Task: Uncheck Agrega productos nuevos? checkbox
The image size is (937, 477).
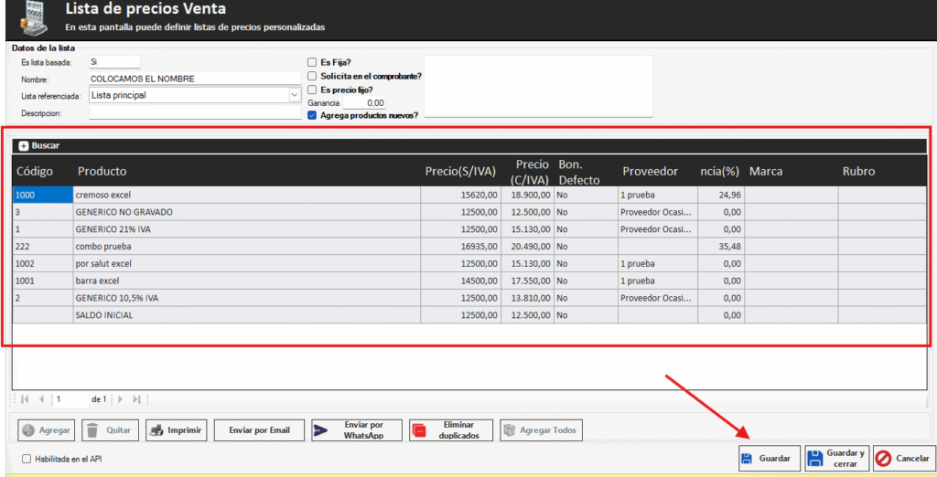Action: [x=312, y=115]
